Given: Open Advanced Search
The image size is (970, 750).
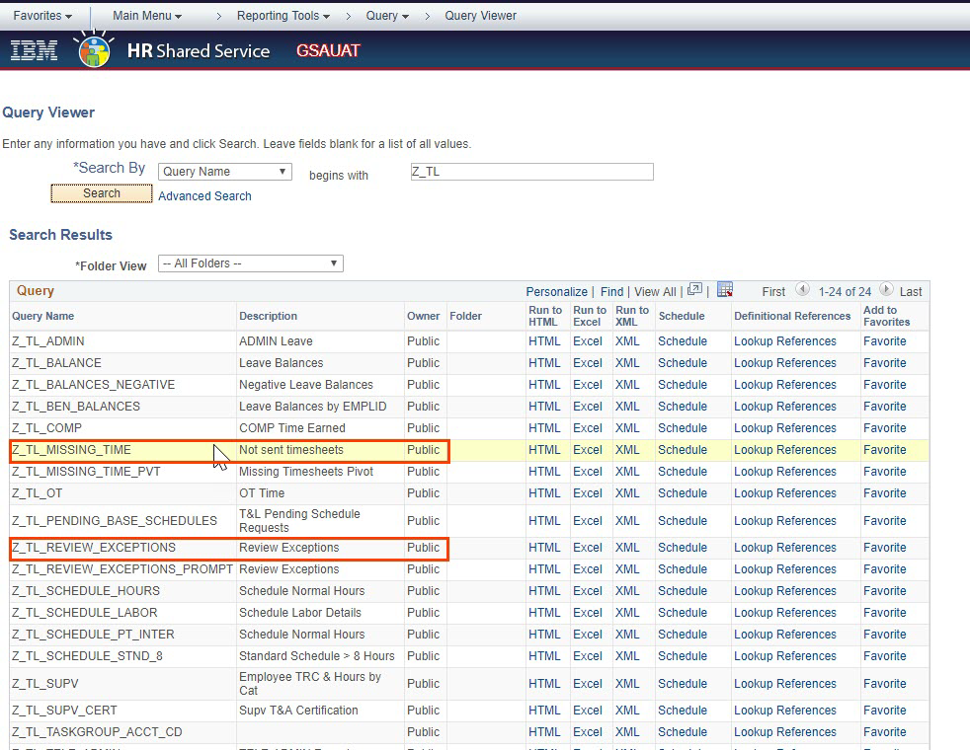Looking at the screenshot, I should pyautogui.click(x=203, y=196).
